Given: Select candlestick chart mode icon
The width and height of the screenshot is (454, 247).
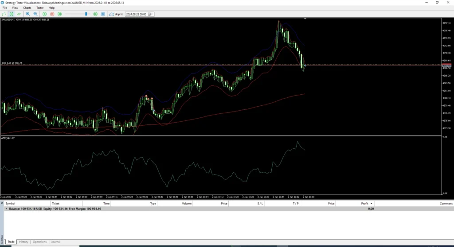Looking at the screenshot, I should [11, 14].
